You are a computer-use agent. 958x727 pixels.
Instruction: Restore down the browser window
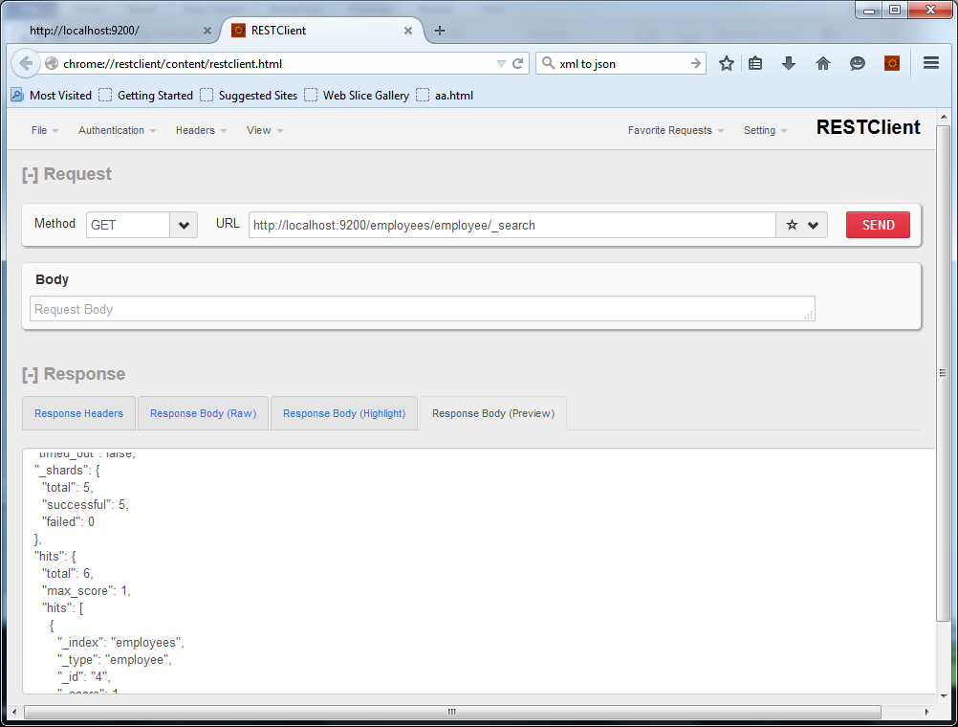[x=895, y=11]
